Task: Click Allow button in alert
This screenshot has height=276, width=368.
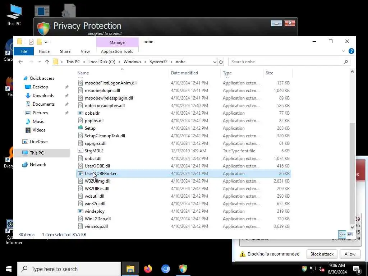Action: 350,254
